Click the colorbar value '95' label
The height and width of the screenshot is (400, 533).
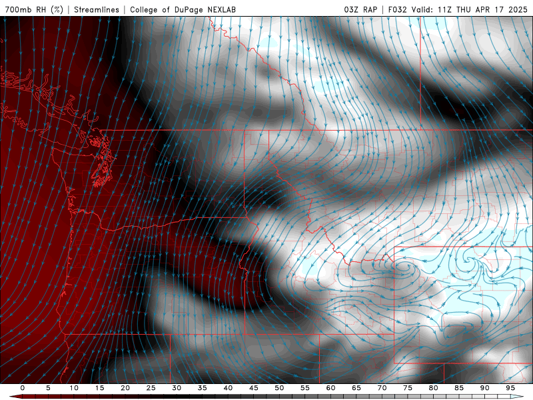pos(510,388)
